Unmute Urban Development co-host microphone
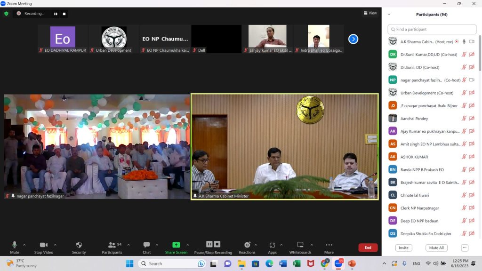 point(464,93)
